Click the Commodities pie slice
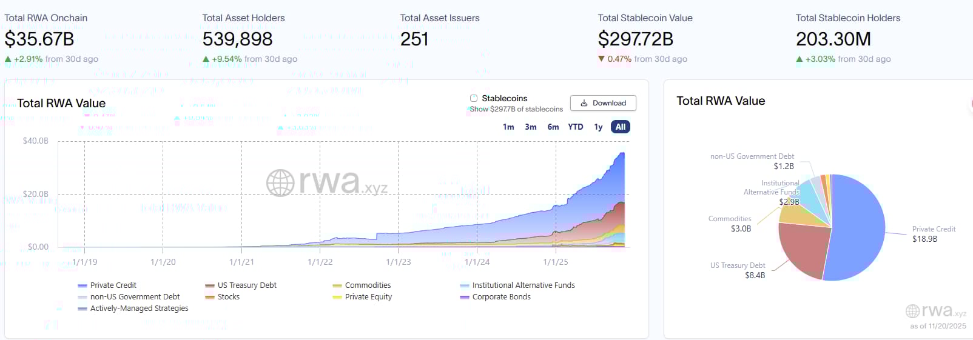The image size is (973, 340). point(795,215)
